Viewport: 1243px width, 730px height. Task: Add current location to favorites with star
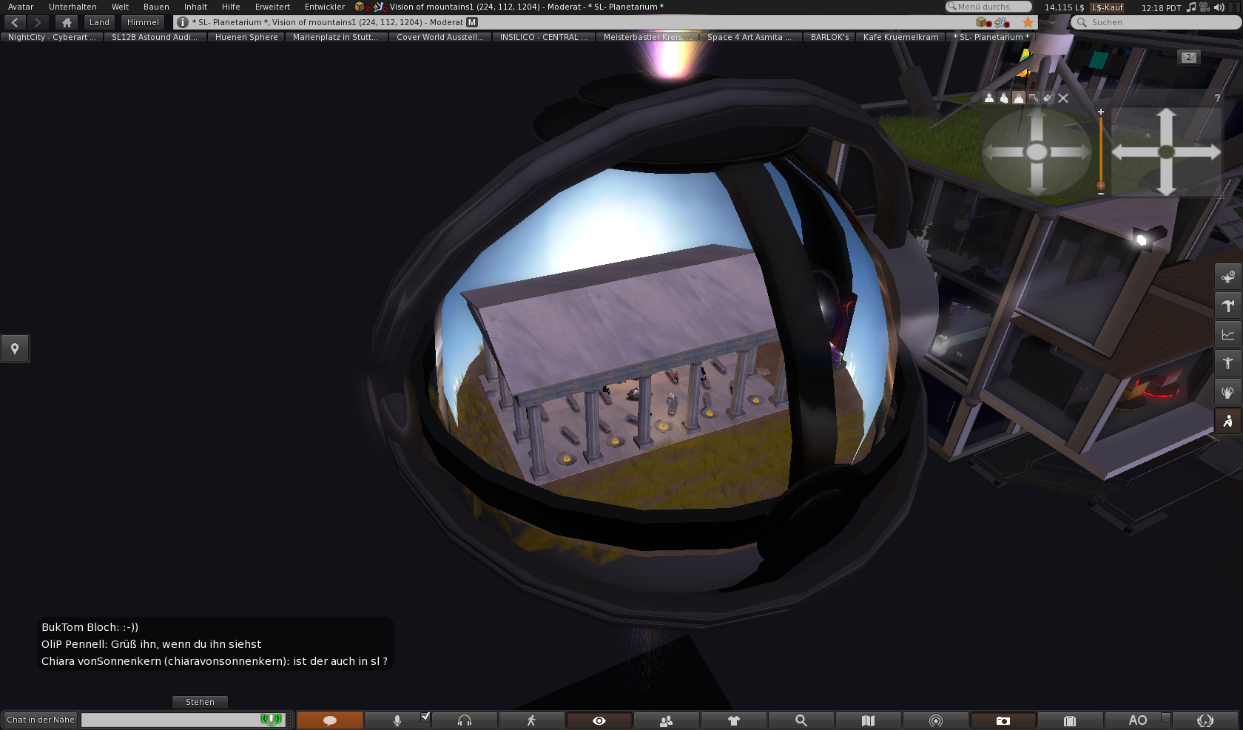[x=1028, y=22]
